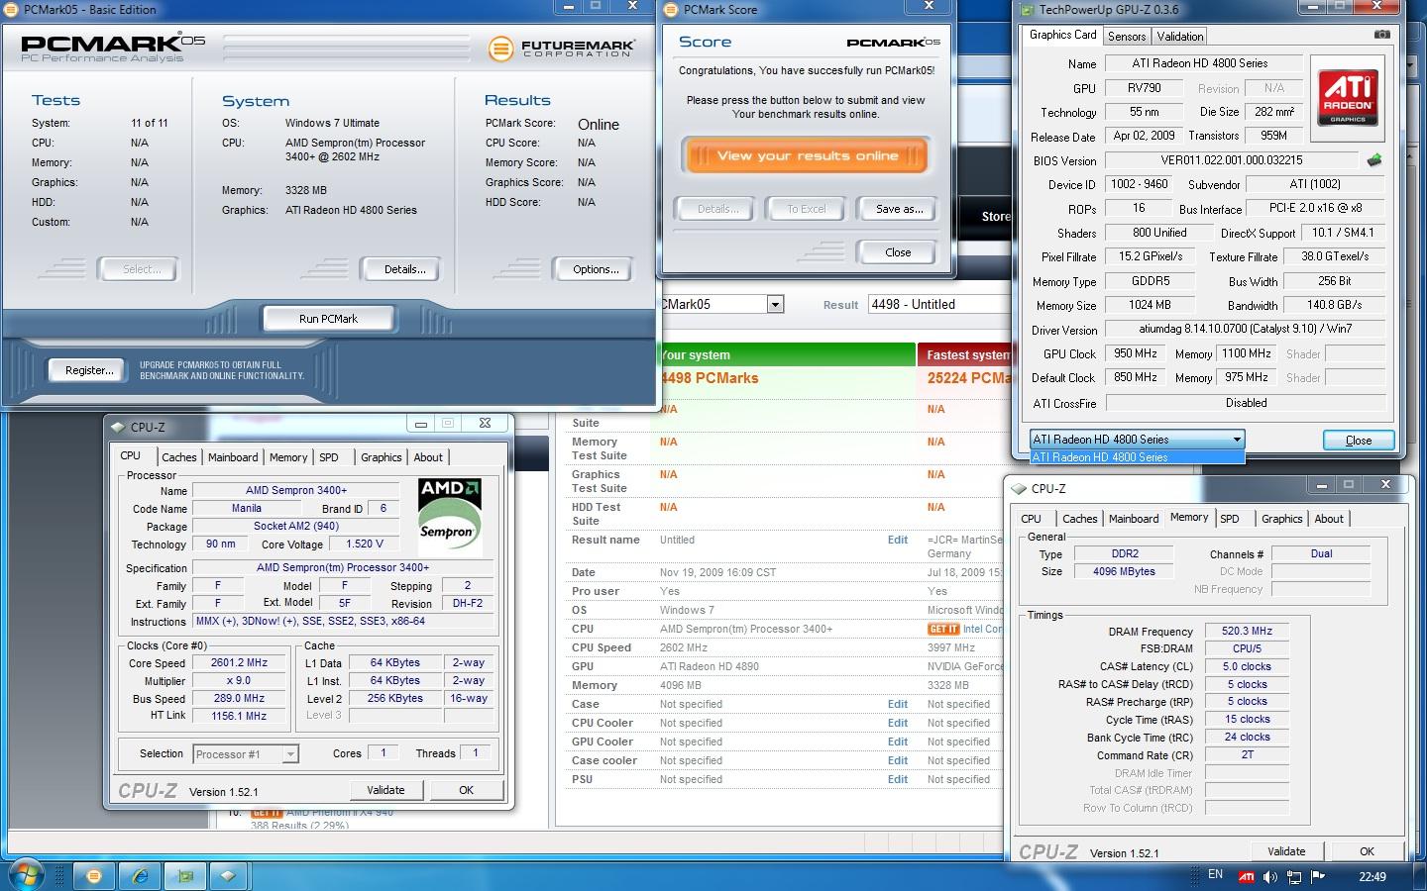Click the volume speaker tray icon

1269,876
